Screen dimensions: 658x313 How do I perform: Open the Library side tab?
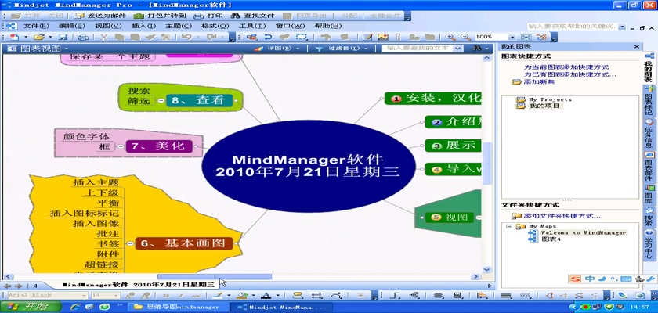(x=649, y=195)
